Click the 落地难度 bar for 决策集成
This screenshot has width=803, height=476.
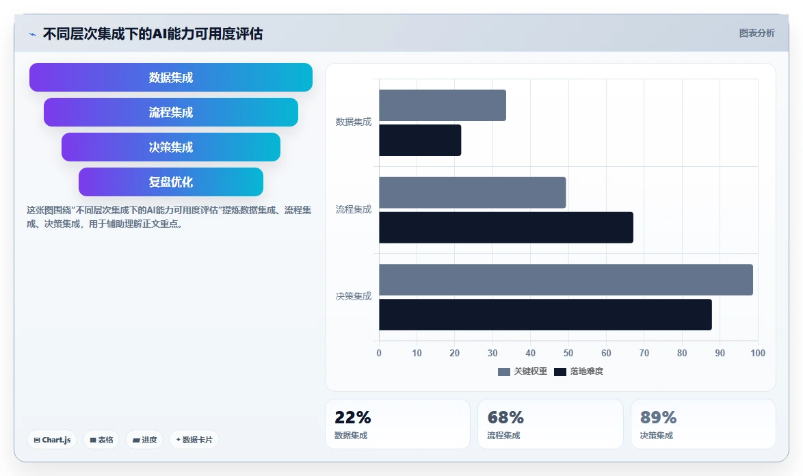point(545,315)
